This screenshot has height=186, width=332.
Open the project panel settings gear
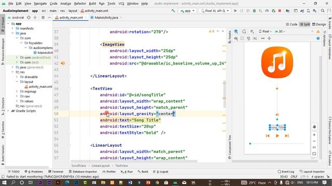click(43, 18)
